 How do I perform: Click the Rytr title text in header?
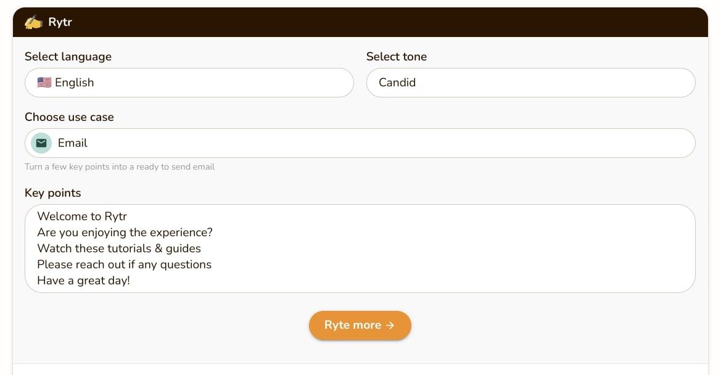[x=60, y=23]
